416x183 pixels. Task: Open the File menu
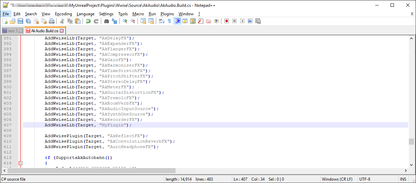click(6, 14)
